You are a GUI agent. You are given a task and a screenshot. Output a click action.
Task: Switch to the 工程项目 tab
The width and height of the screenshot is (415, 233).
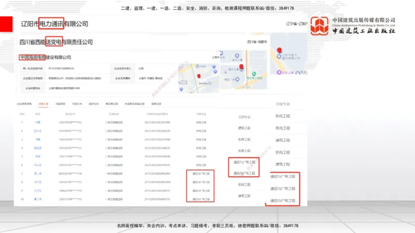tap(60, 104)
